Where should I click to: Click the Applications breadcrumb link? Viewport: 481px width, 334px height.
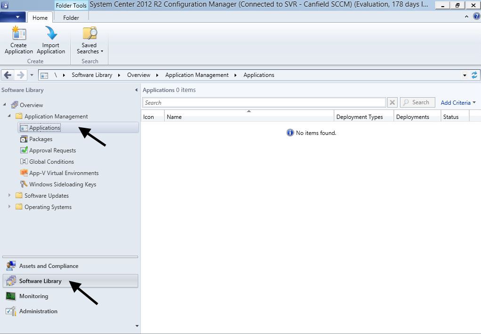point(259,75)
